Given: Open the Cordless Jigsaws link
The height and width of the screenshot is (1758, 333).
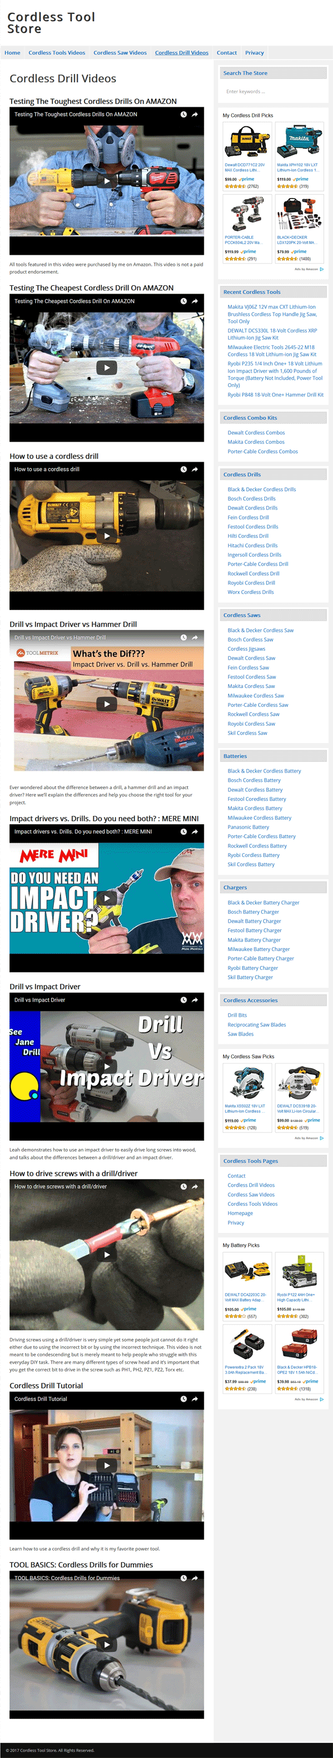Looking at the screenshot, I should pos(246,649).
